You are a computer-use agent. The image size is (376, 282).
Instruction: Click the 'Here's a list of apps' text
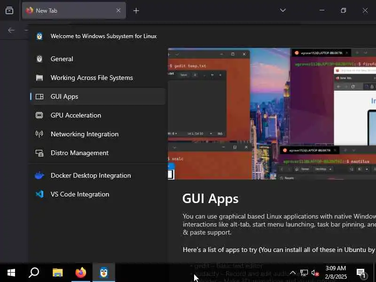tap(279, 250)
